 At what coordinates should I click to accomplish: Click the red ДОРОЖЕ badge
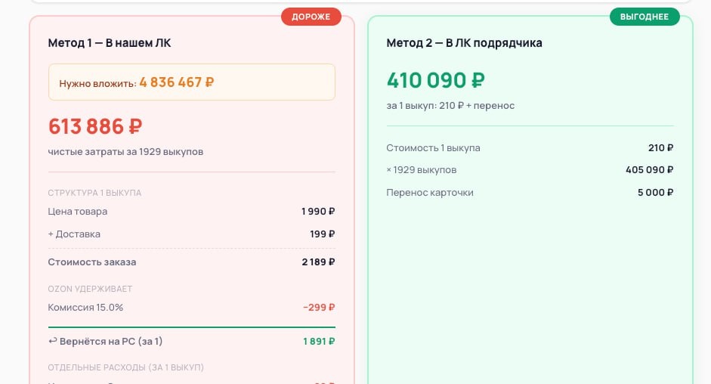(x=311, y=17)
